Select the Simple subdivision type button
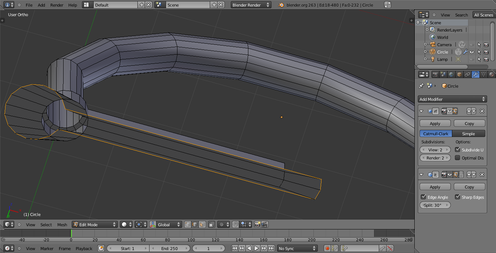This screenshot has width=496, height=253. pos(468,134)
